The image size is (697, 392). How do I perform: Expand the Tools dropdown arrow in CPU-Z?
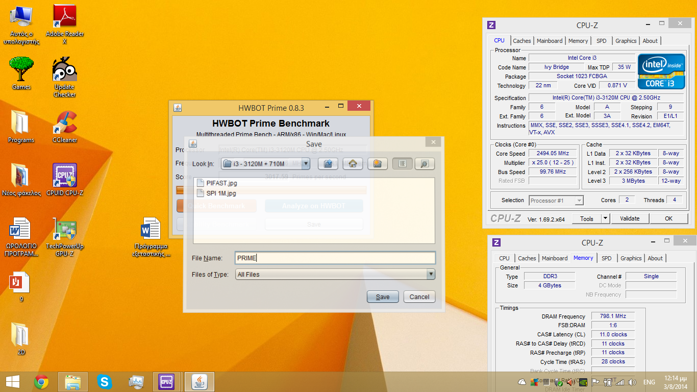pos(605,218)
